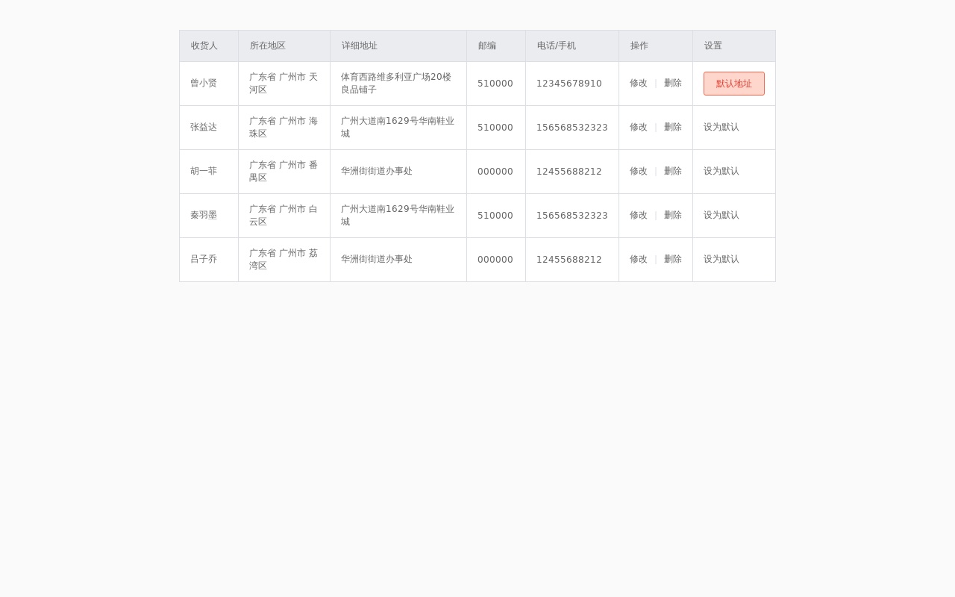This screenshot has height=597, width=955.
Task: Click 修改 for 曾小贤's address
Action: [639, 83]
